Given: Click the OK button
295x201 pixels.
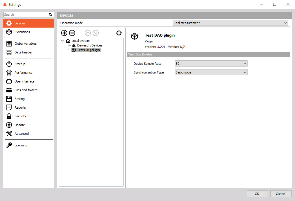Looking at the screenshot, I should tap(257, 194).
